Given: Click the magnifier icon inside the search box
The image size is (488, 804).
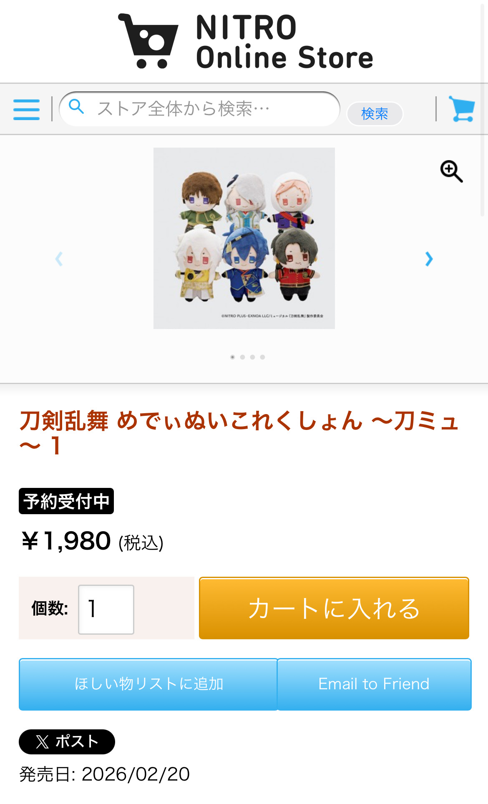Looking at the screenshot, I should [76, 107].
